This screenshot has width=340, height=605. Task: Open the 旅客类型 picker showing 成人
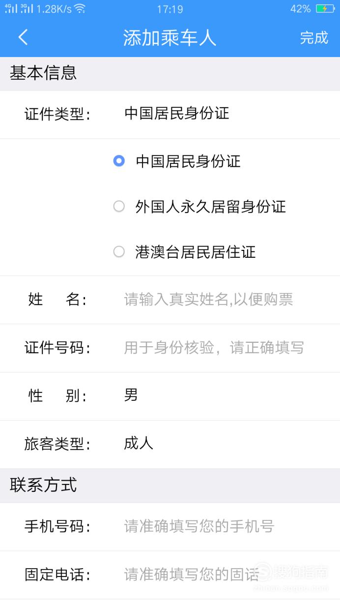(170, 444)
